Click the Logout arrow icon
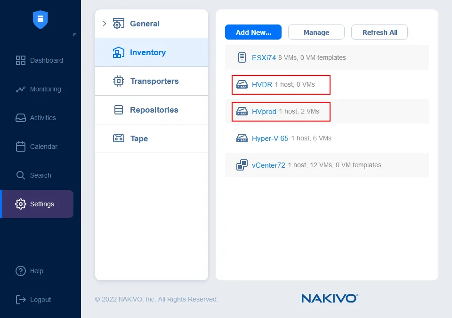 tap(21, 300)
